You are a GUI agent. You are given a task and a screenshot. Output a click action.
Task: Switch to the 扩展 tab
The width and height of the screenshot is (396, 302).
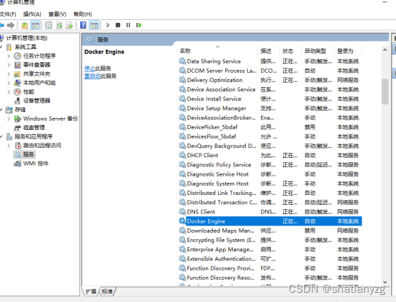pos(91,292)
